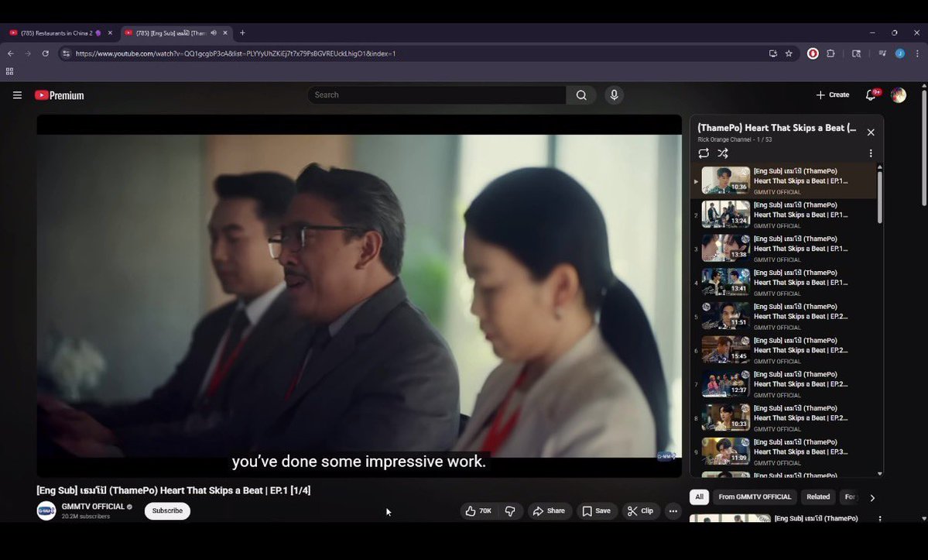928x560 pixels.
Task: Open the browser profile J avatar
Action: pos(899,53)
